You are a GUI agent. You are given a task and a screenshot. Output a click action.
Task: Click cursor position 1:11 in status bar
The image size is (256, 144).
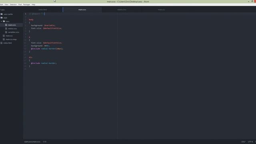[44, 142]
